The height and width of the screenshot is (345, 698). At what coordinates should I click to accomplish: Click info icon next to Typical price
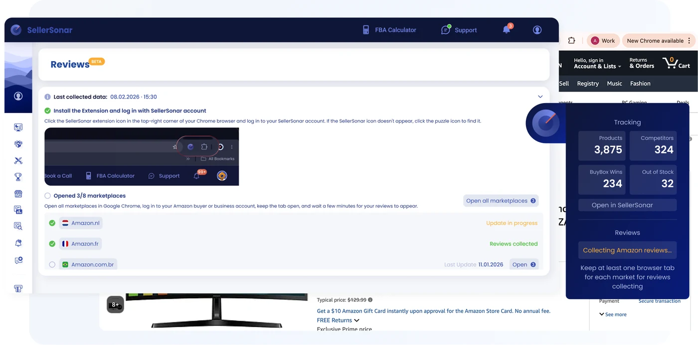click(370, 300)
